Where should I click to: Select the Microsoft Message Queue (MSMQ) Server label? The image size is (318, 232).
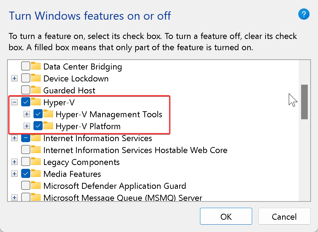[123, 198]
